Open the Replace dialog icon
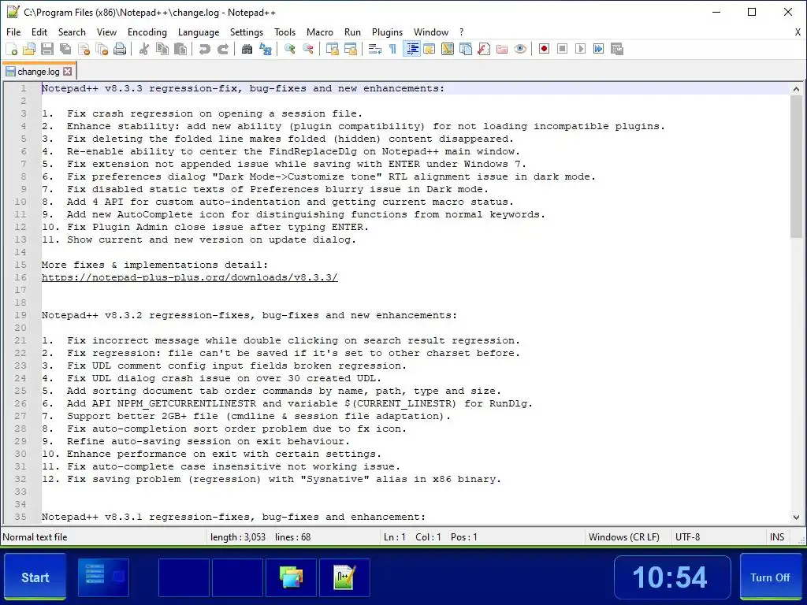Screen dimensions: 807x605 265,49
